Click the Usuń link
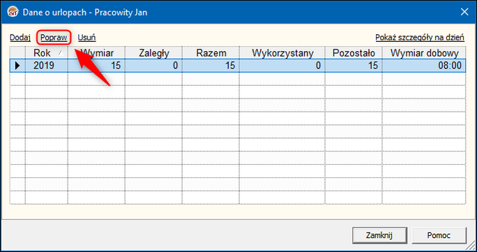 pyautogui.click(x=86, y=38)
